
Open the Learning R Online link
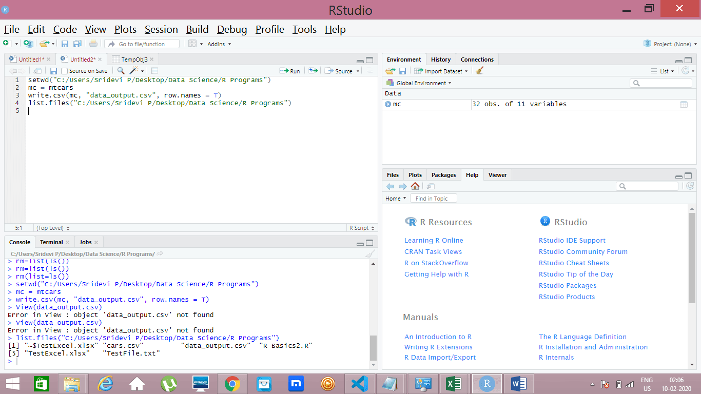[x=434, y=241]
